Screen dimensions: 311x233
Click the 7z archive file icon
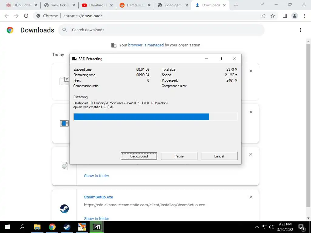tap(64, 81)
